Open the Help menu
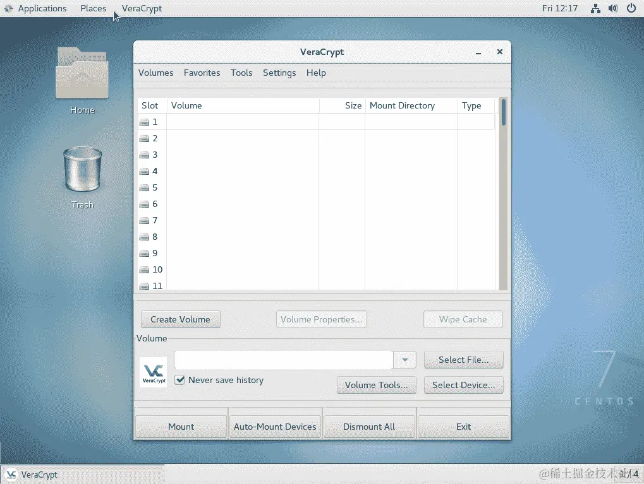The image size is (644, 484). click(x=316, y=73)
